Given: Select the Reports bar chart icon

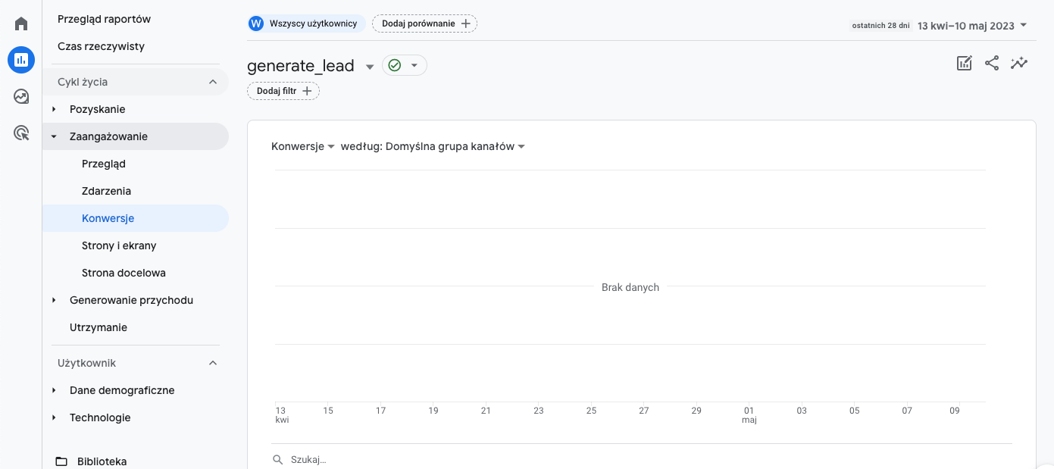Looking at the screenshot, I should [x=21, y=60].
